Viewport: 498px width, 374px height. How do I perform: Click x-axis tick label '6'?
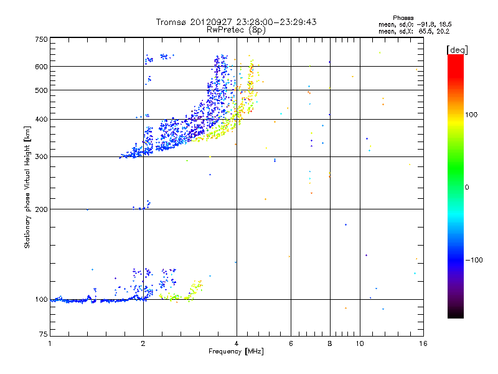[x=291, y=343]
